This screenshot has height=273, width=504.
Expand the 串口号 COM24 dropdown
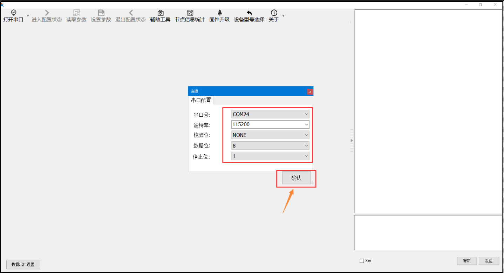coord(306,114)
